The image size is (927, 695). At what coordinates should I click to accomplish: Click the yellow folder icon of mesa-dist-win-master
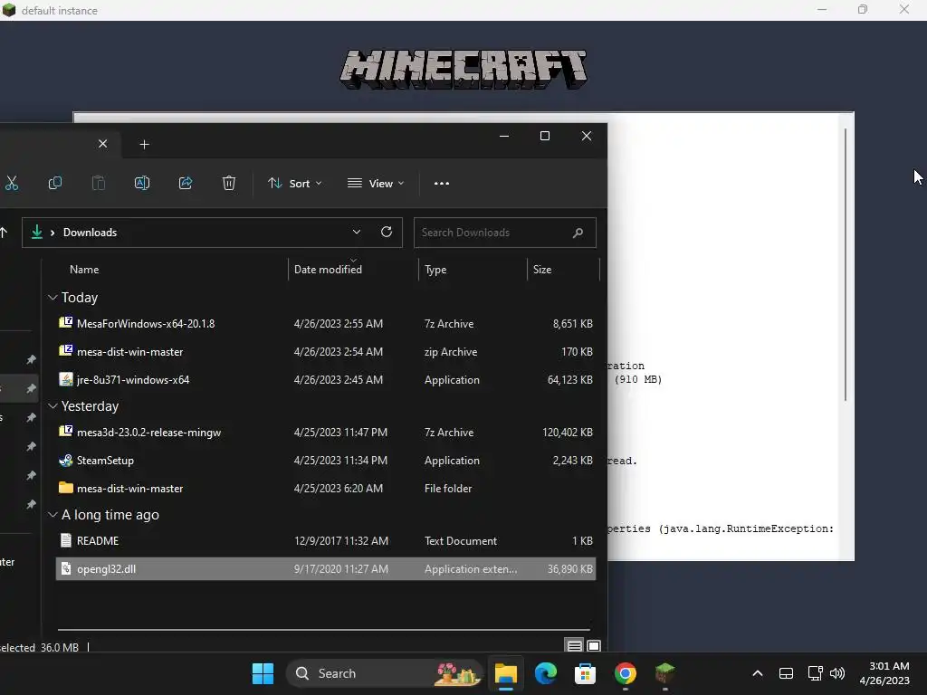coord(65,488)
